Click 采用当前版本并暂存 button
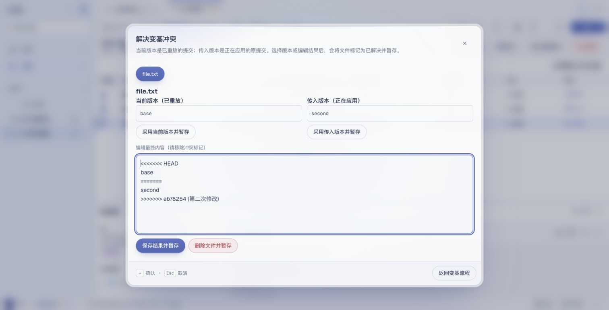 166,132
